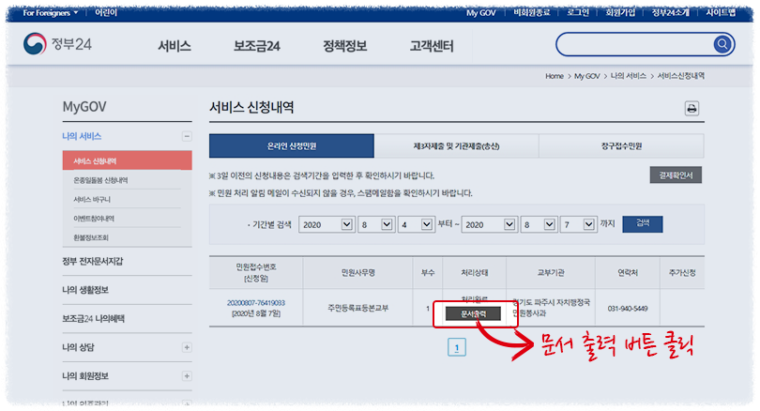The height and width of the screenshot is (411, 760).
Task: Collapse 나의 서비스 section minus icon
Action: (x=187, y=136)
